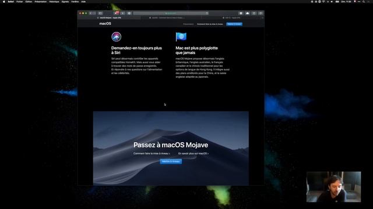The image size is (373, 209).
Task: Open the Historique menu
Action: coord(54,2)
